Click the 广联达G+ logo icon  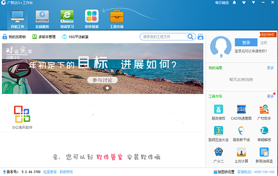tap(3, 2)
